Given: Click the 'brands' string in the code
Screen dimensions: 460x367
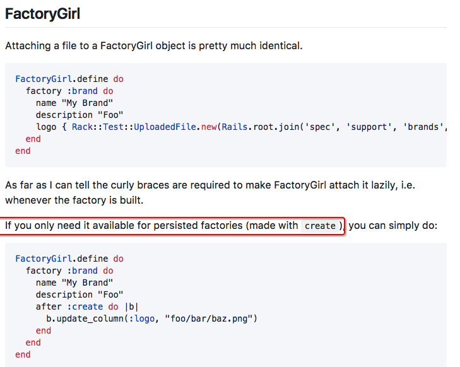Looking at the screenshot, I should [x=422, y=127].
